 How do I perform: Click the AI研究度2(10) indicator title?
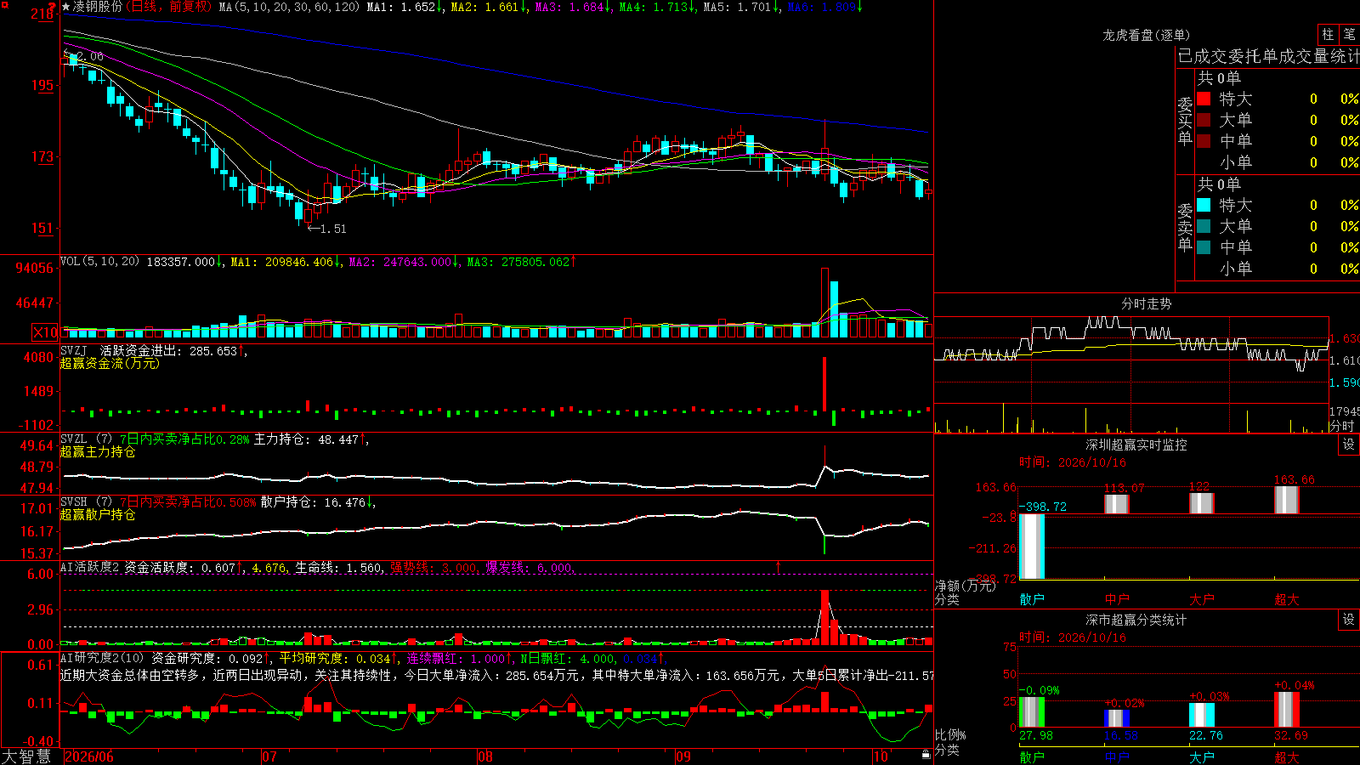pos(102,658)
